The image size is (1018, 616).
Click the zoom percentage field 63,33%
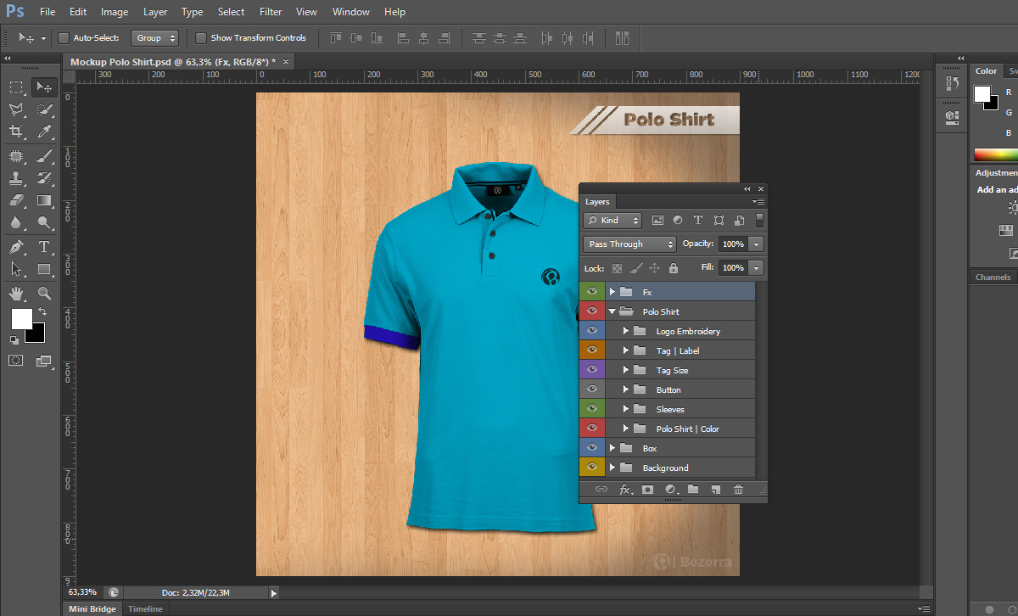(83, 592)
